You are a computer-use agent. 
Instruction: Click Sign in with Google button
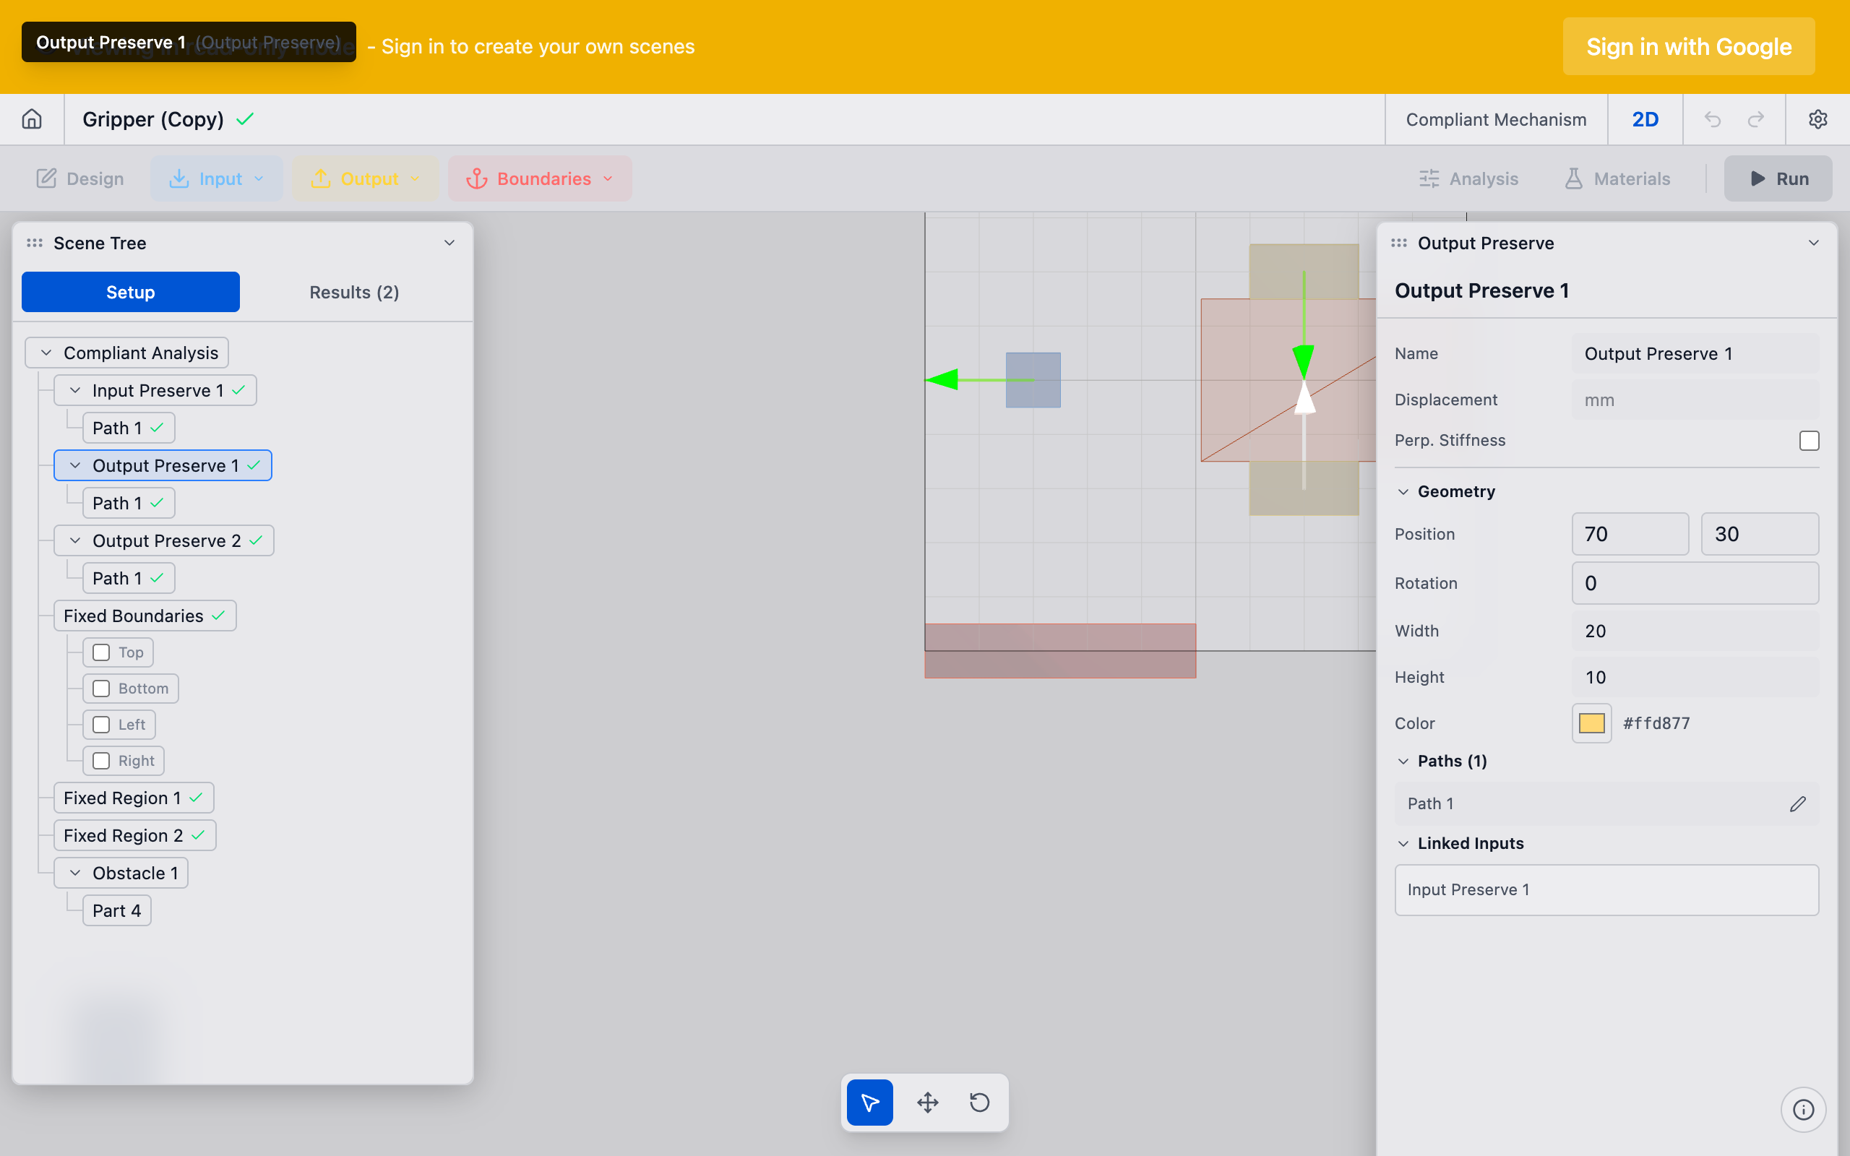1688,47
